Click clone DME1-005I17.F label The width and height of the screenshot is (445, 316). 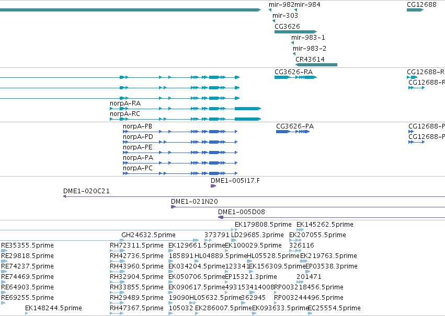235,181
